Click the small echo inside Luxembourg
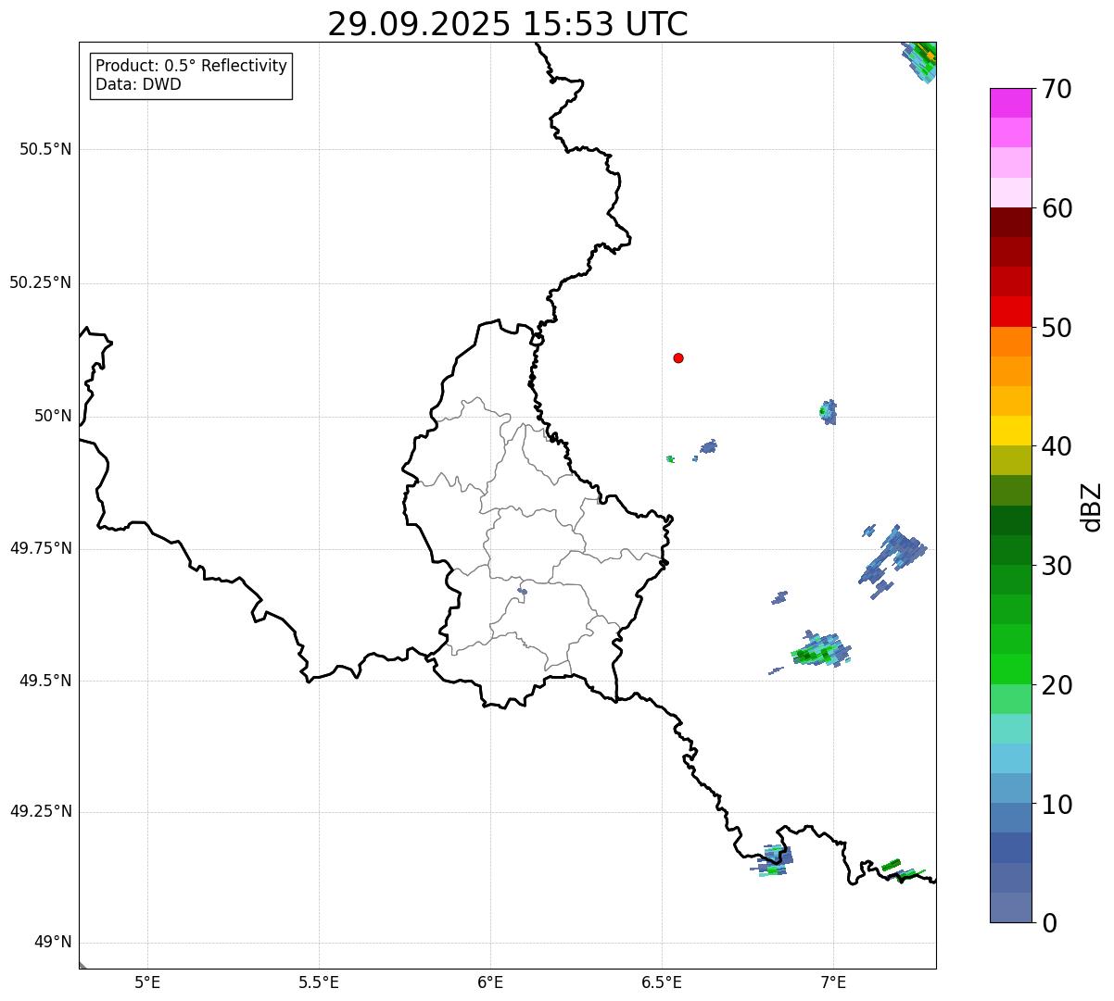The width and height of the screenshot is (1114, 1001). [x=522, y=591]
